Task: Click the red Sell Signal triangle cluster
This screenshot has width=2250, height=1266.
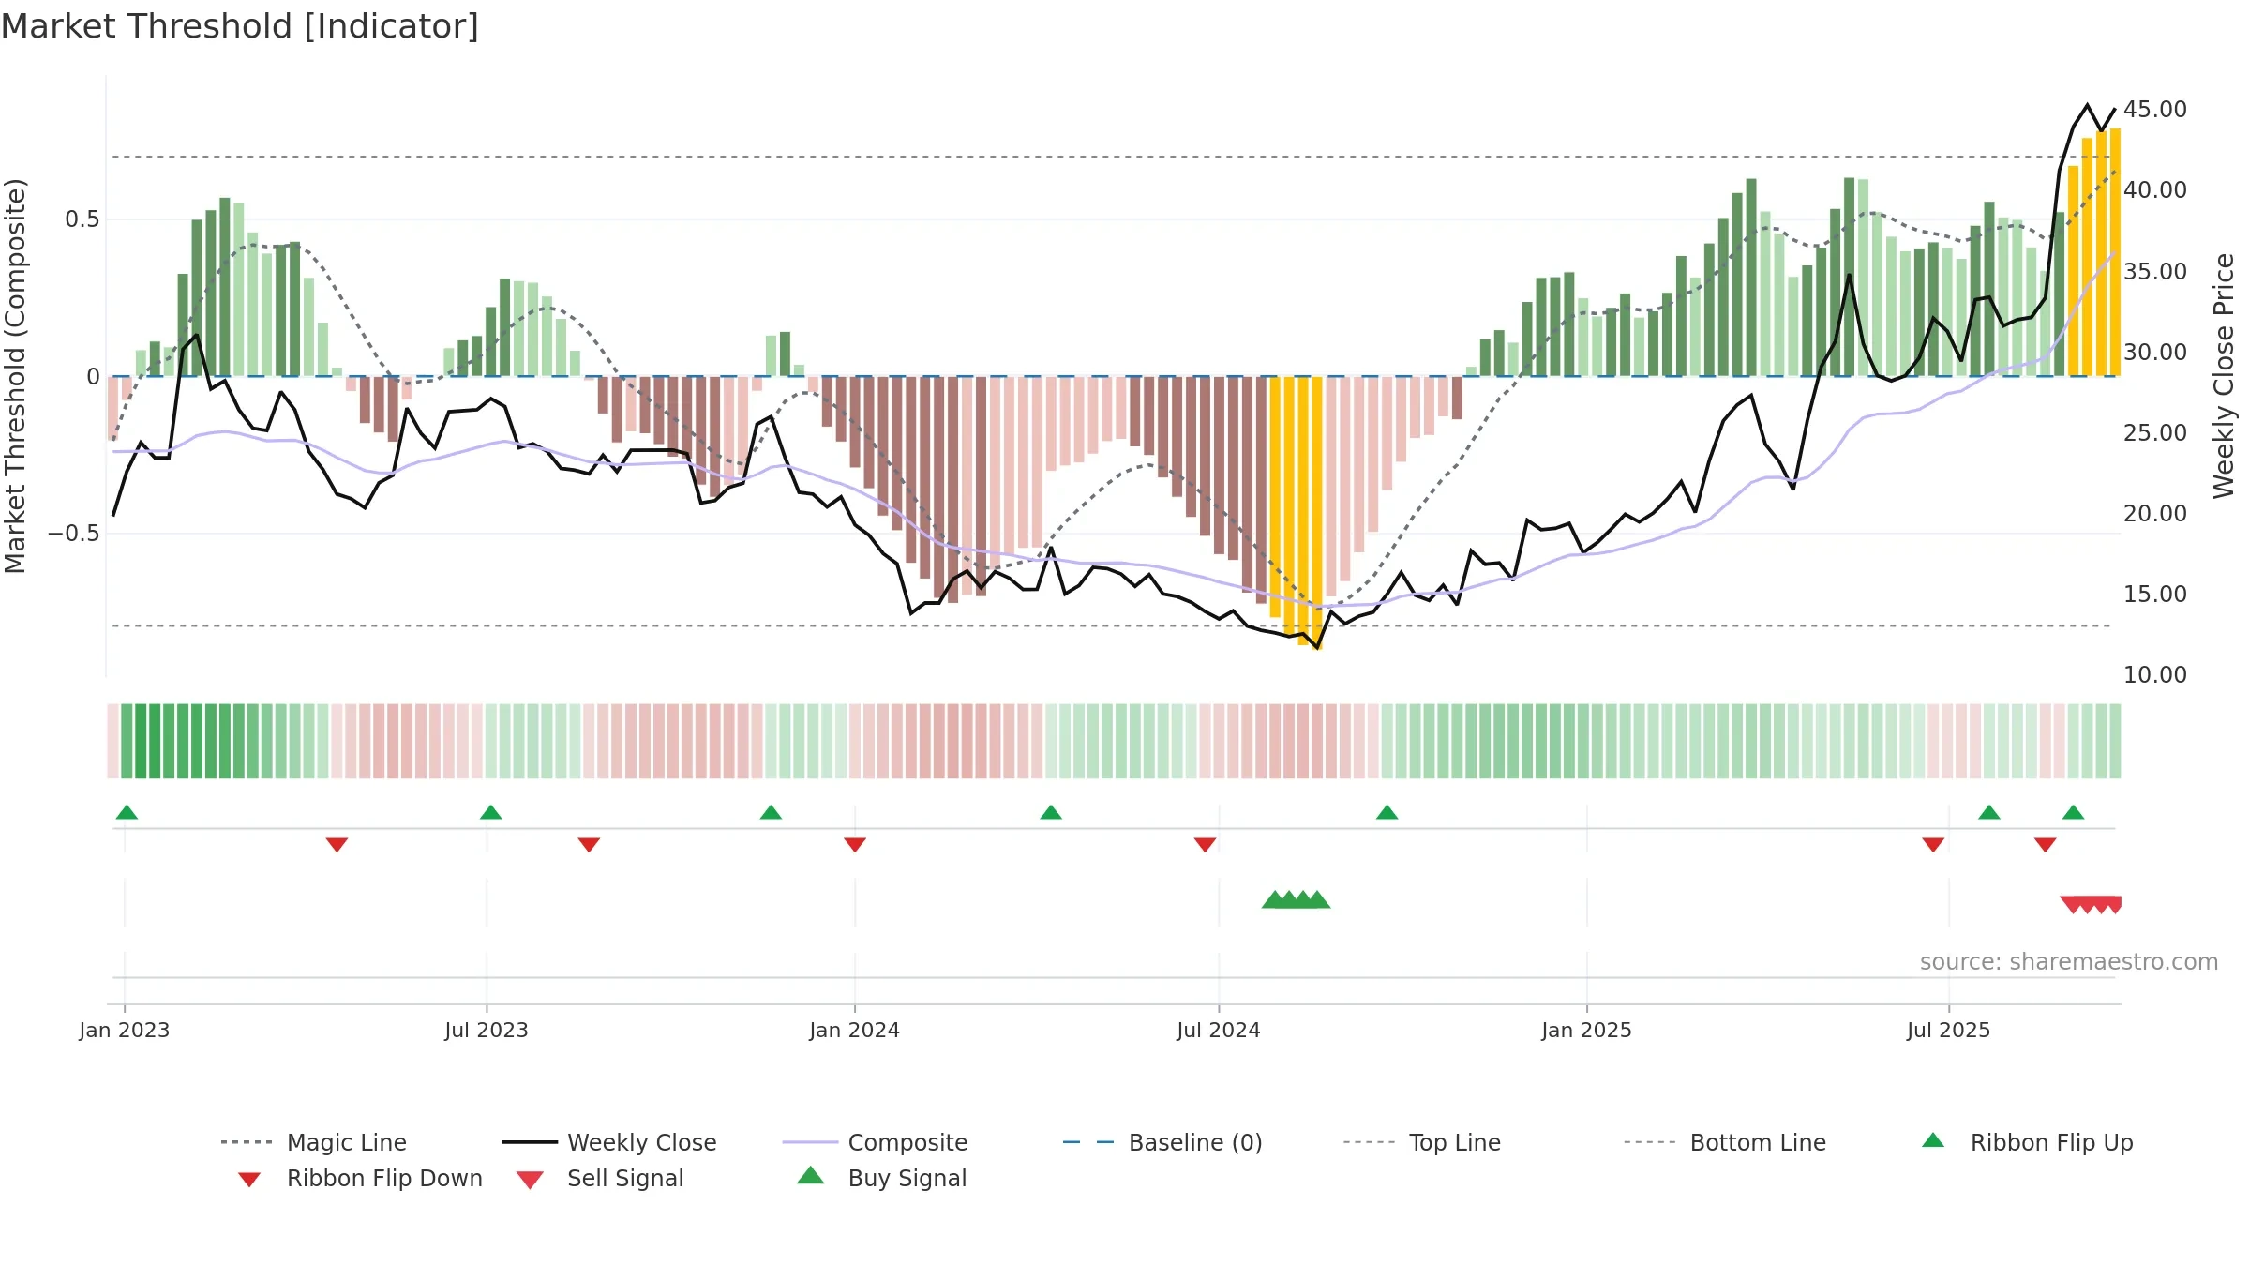Action: (x=2091, y=905)
